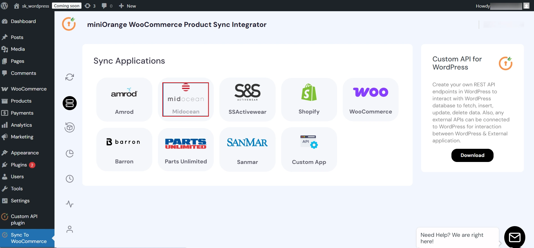
Task: Open sidebar Comments menu item
Action: click(x=27, y=73)
